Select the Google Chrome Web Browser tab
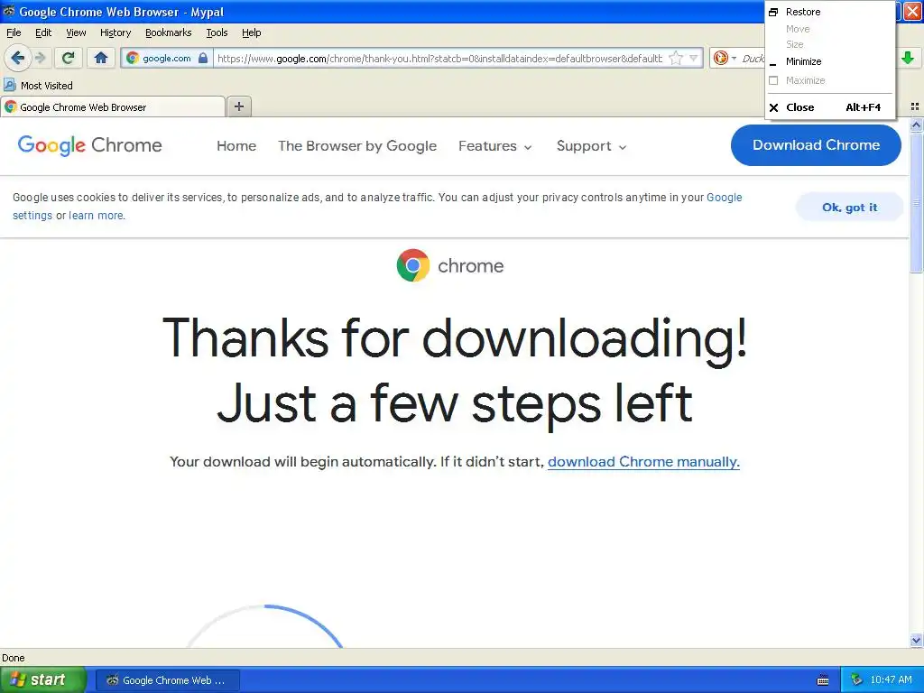The image size is (924, 693). [x=113, y=106]
